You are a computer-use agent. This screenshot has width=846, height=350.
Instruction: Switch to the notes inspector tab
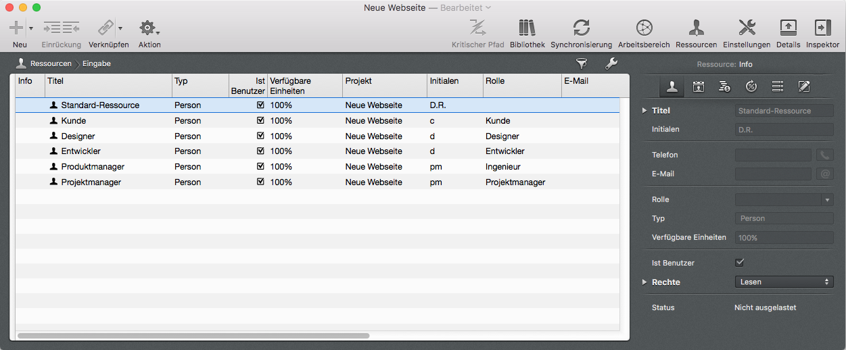pyautogui.click(x=804, y=86)
